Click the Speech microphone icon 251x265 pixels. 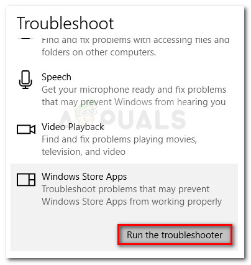coord(25,80)
